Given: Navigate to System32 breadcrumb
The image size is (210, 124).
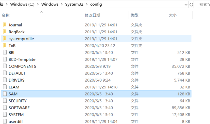Looking at the screenshot, I should click(74, 4).
